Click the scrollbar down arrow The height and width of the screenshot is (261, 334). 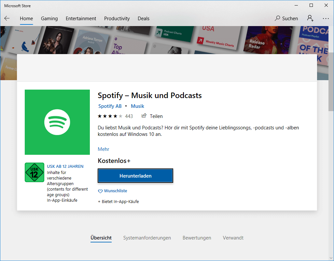coord(331,258)
